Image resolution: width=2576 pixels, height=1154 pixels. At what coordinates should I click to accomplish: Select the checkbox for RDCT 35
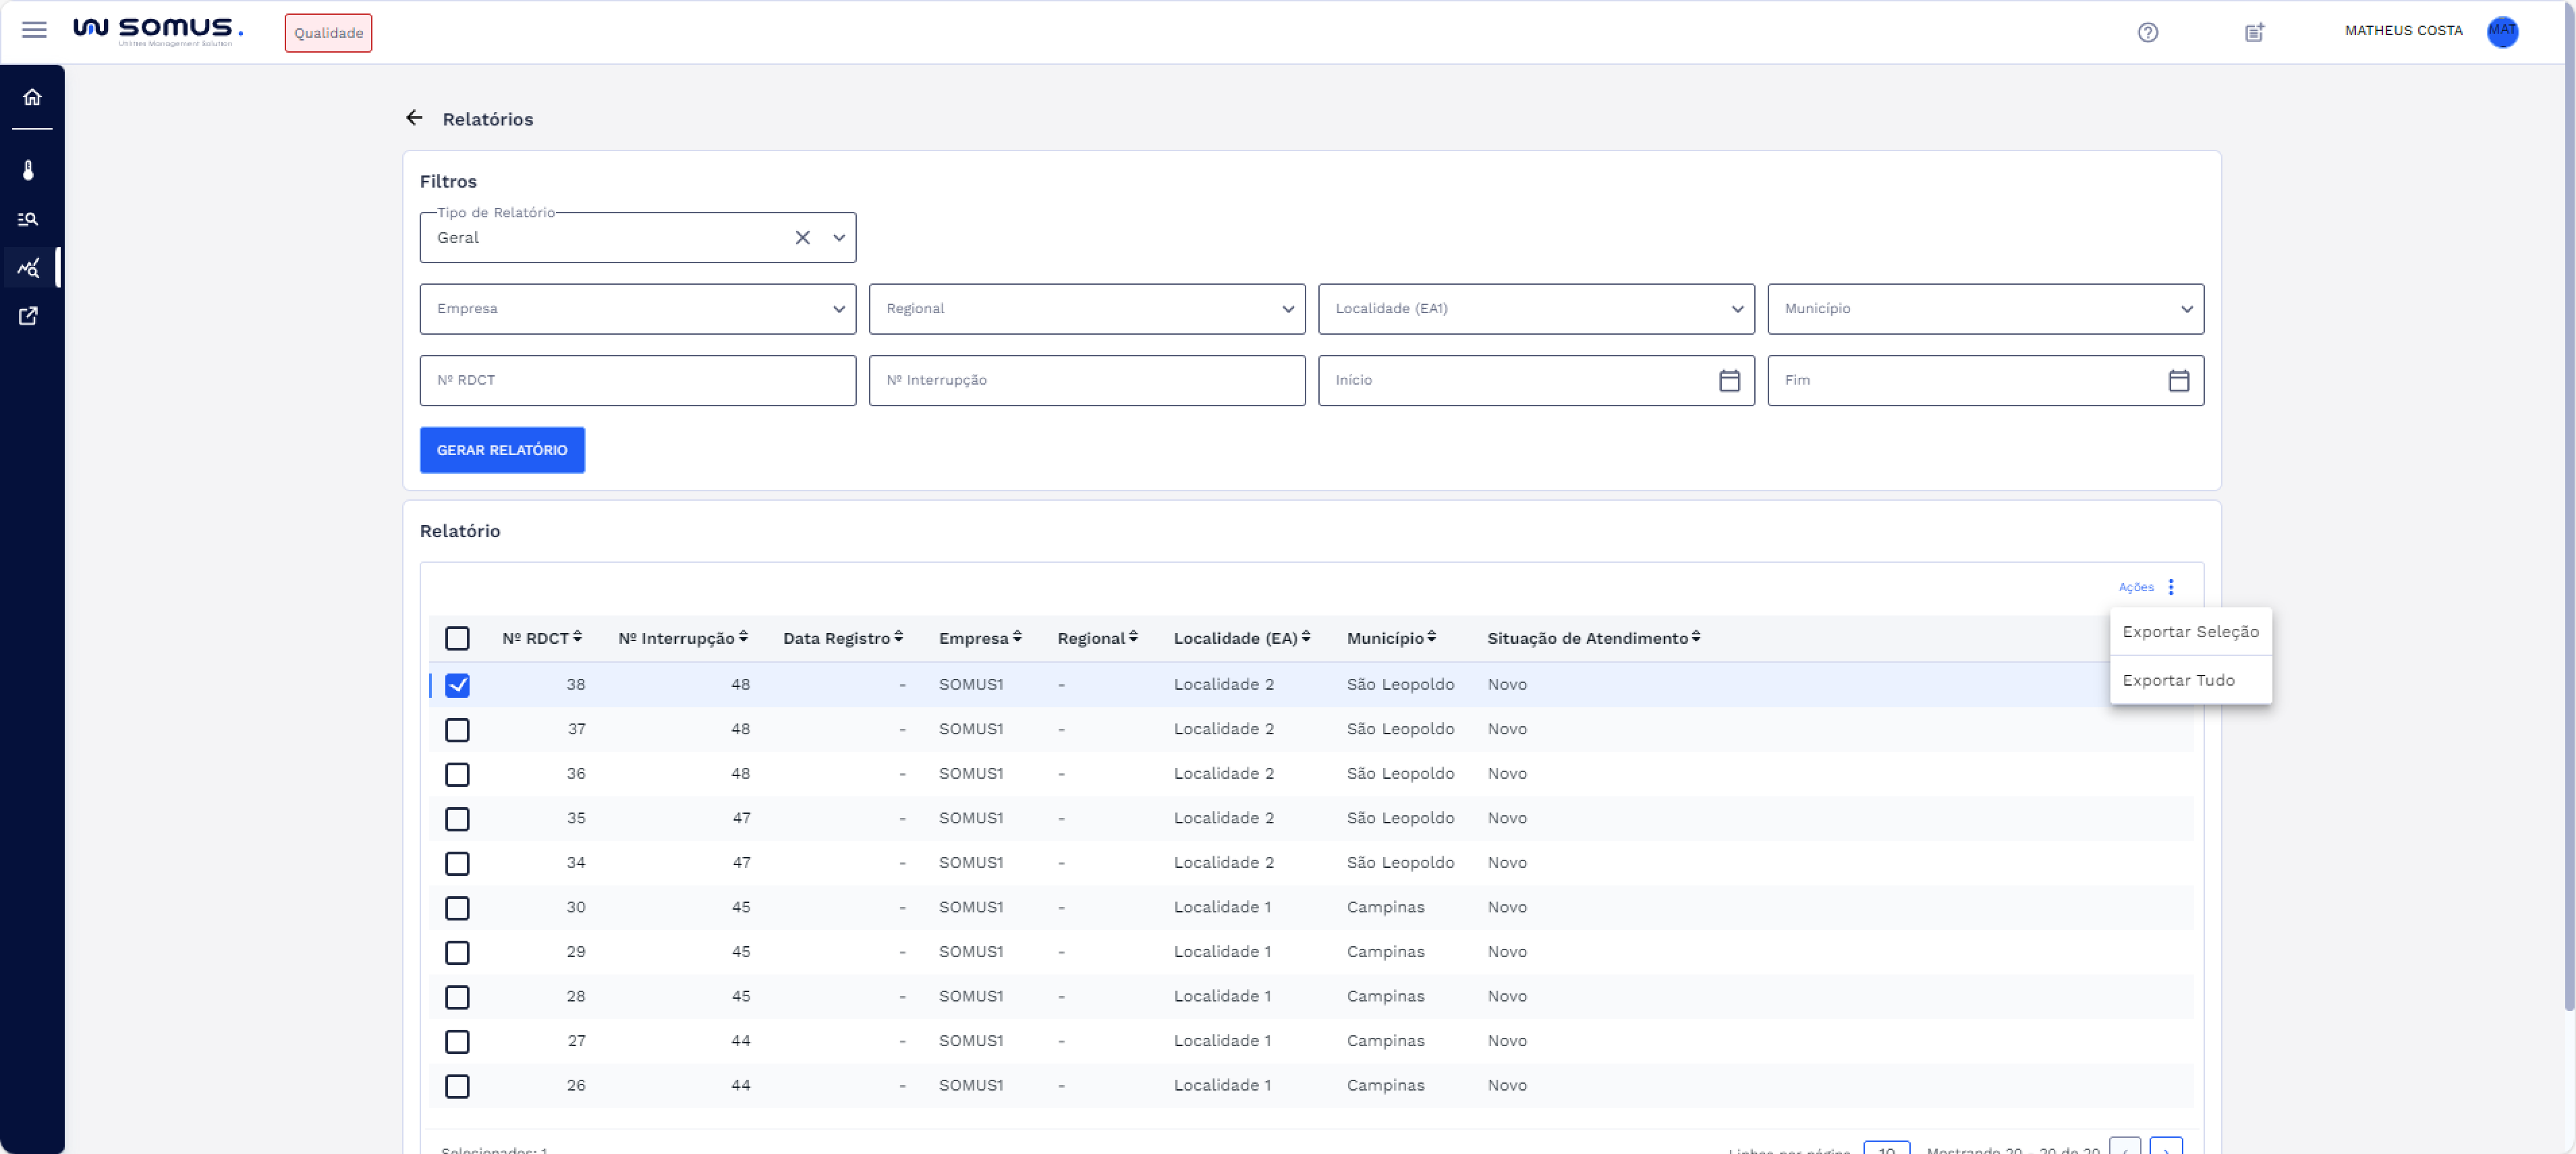point(457,819)
